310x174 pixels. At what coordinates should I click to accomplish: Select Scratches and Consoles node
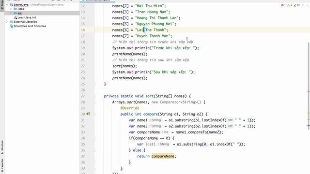pos(30,26)
